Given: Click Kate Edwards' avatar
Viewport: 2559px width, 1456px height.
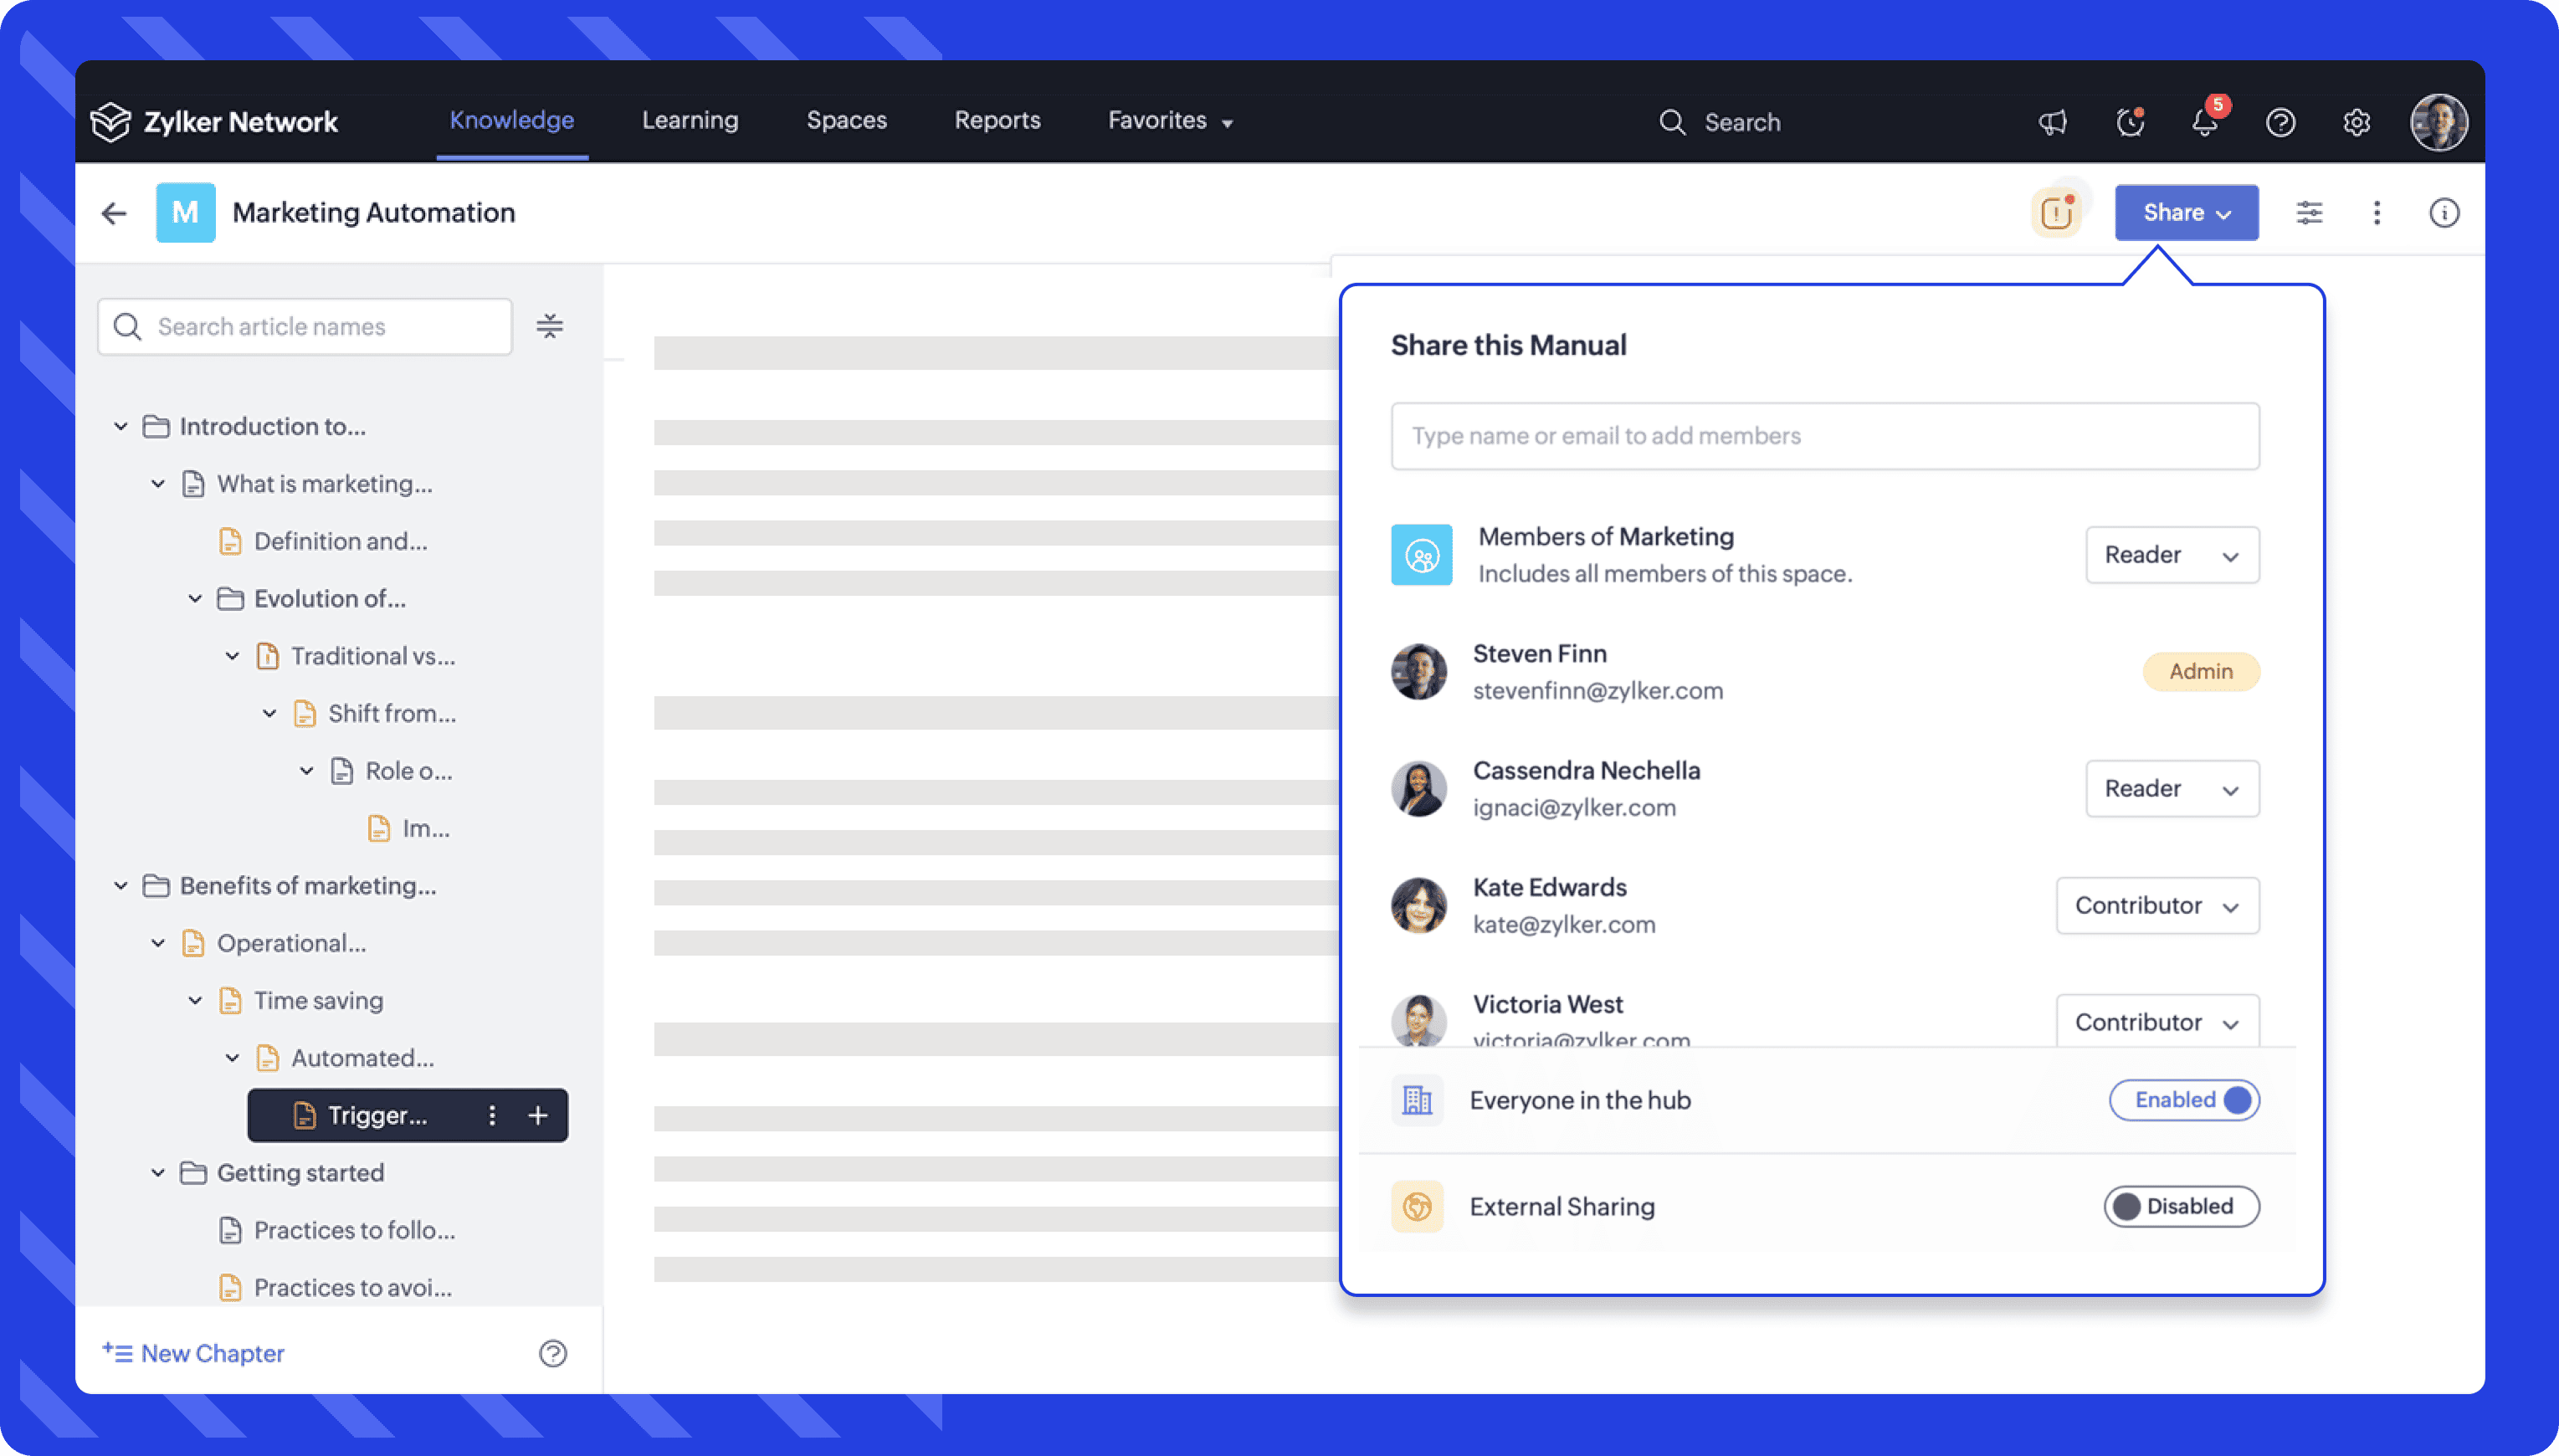Looking at the screenshot, I should click(1418, 905).
